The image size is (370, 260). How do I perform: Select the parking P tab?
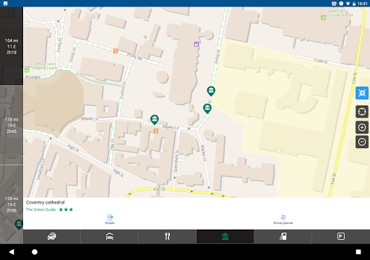341,236
